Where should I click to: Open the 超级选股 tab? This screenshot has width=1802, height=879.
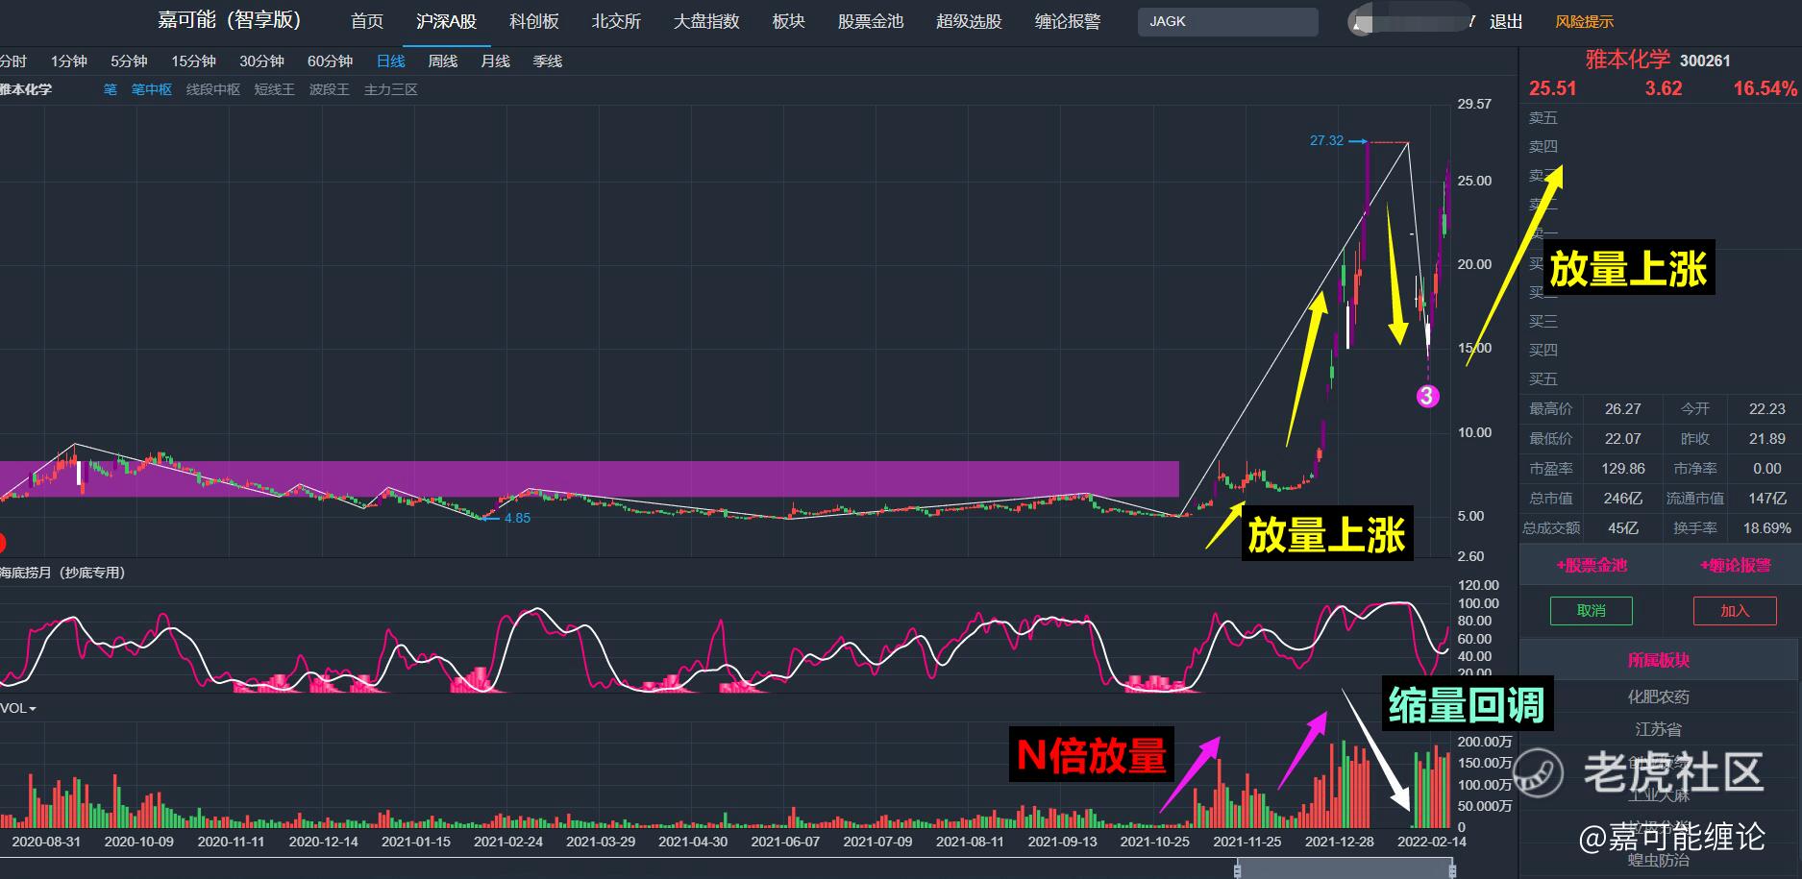[969, 21]
